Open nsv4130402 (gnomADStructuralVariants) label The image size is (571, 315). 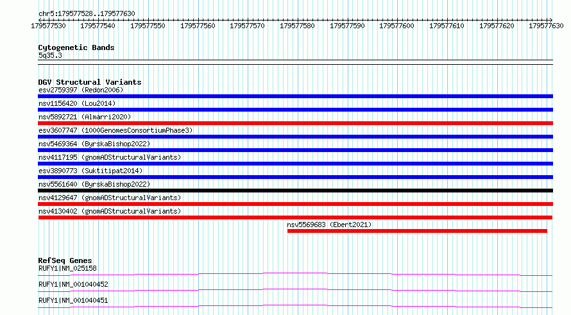coord(110,211)
